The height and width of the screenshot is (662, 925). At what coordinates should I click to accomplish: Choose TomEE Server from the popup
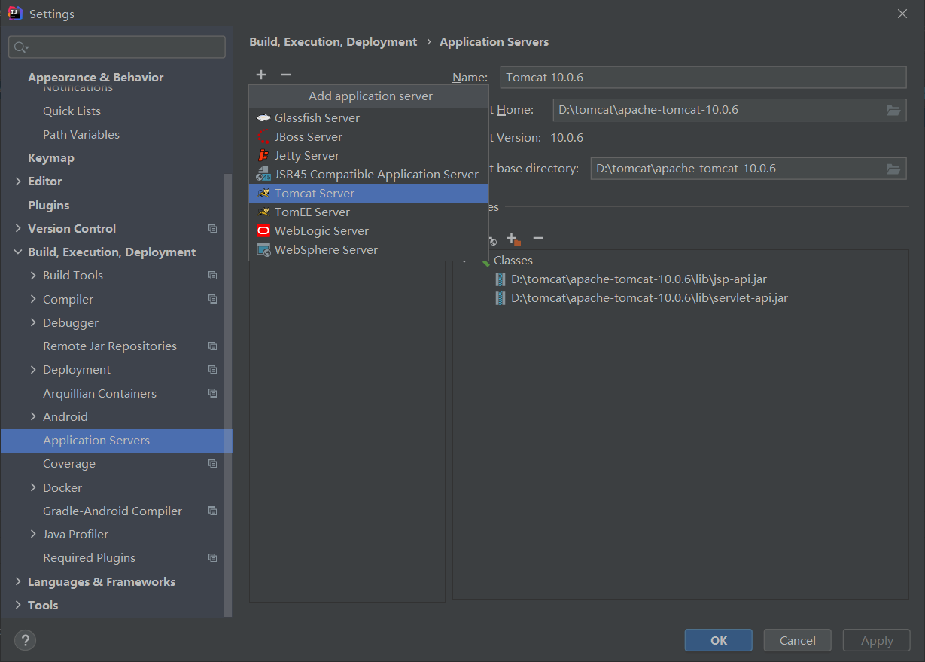369,212
